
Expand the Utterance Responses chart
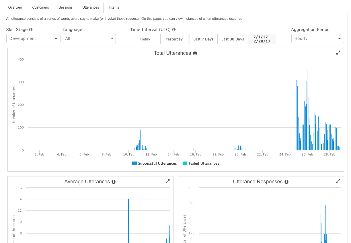point(338,181)
